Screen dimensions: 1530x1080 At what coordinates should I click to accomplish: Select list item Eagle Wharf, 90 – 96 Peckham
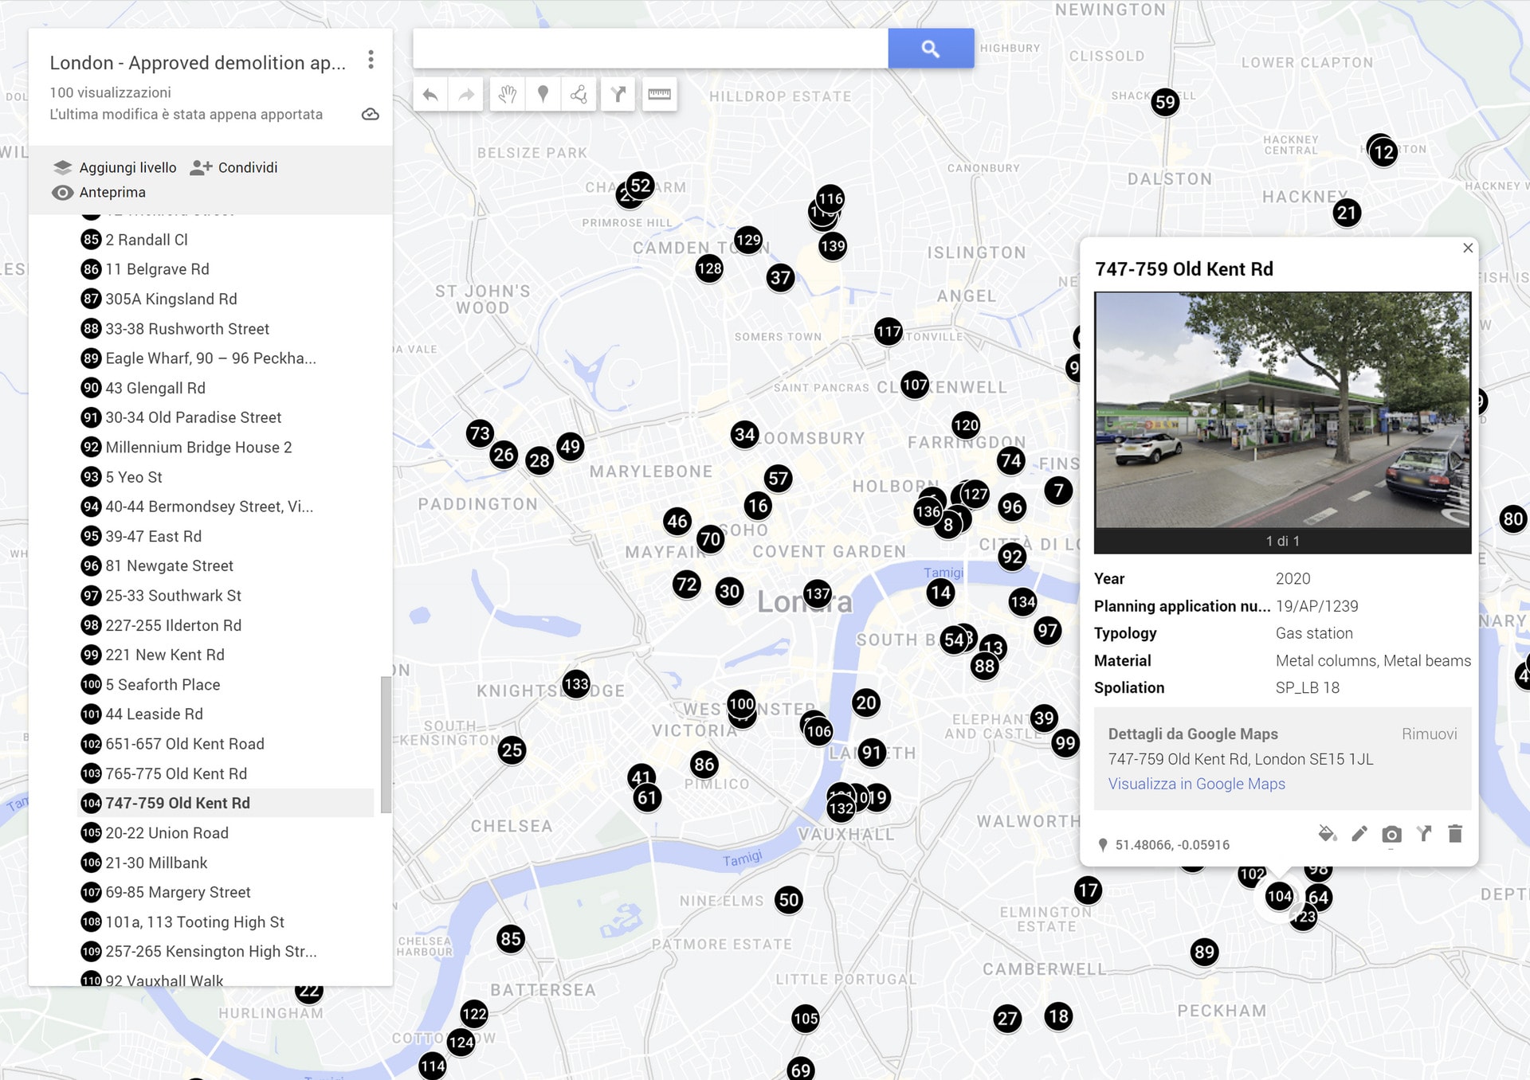[226, 358]
